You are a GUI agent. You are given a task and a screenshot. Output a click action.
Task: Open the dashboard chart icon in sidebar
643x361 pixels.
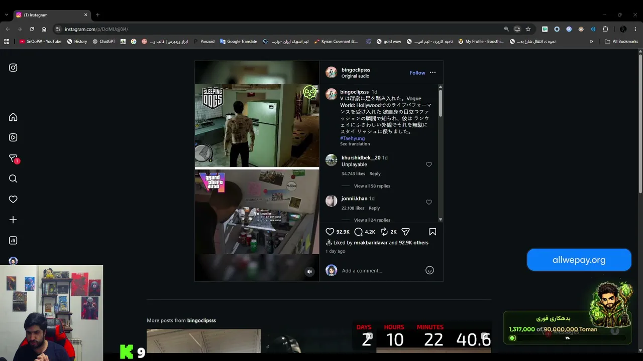(x=13, y=240)
